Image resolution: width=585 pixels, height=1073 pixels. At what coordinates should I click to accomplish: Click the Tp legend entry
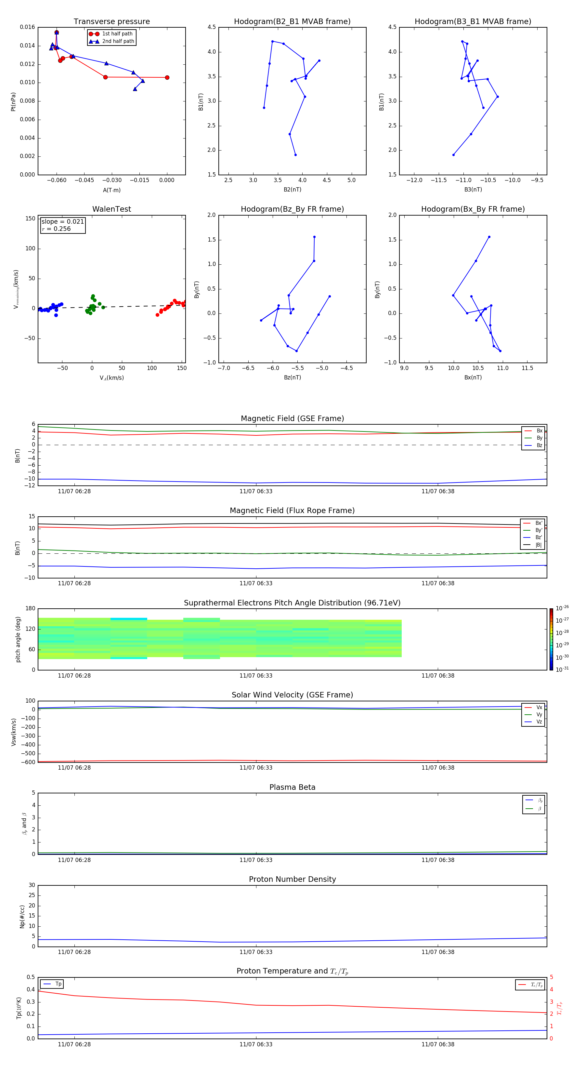(x=52, y=984)
